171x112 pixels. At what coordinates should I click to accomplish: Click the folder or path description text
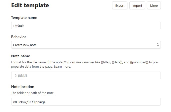click(x=33, y=93)
